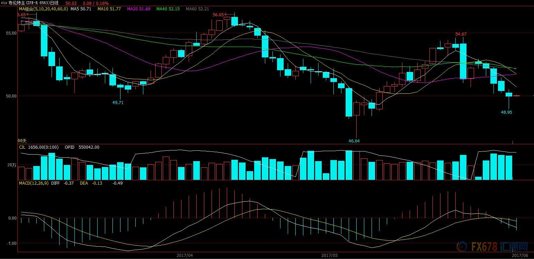
Task: Click the 48.95 recent low label
Action: tap(506, 112)
